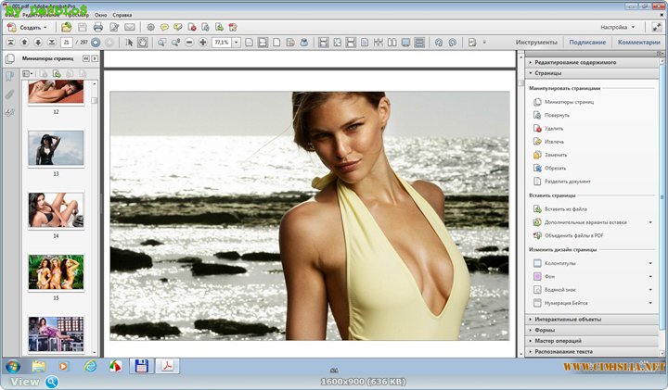This screenshot has width=668, height=390.
Task: Click the Print icon in toolbar
Action: 97,28
